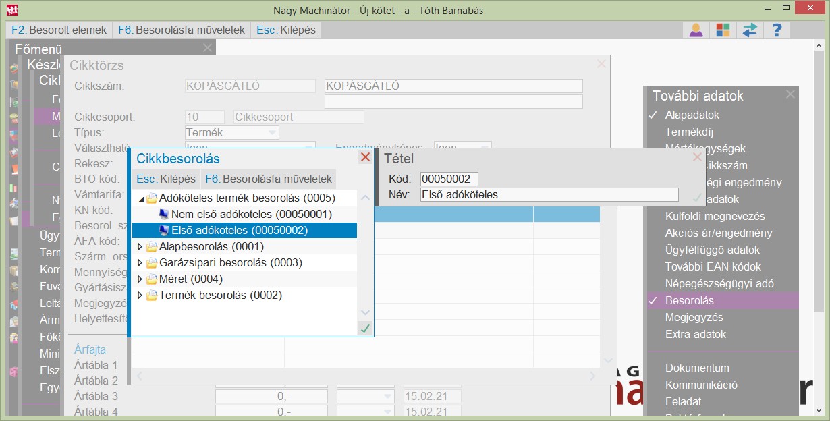Viewport: 830px width, 421px height.
Task: Click right arrow of Cikktörzs horizontal scrollbar
Action: point(592,376)
